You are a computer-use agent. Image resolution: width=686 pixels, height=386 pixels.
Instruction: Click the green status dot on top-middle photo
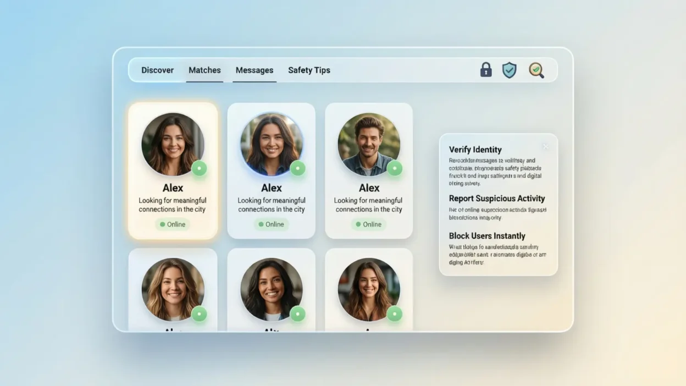coord(297,168)
